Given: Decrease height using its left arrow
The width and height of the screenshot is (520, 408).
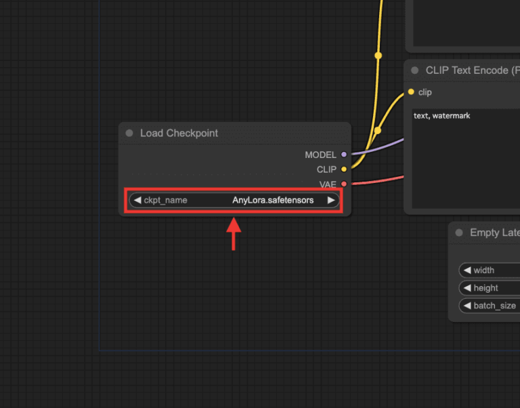Looking at the screenshot, I should pyautogui.click(x=467, y=288).
